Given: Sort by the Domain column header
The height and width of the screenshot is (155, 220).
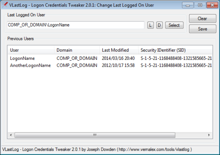Looking at the screenshot, I should pyautogui.click(x=77, y=50).
